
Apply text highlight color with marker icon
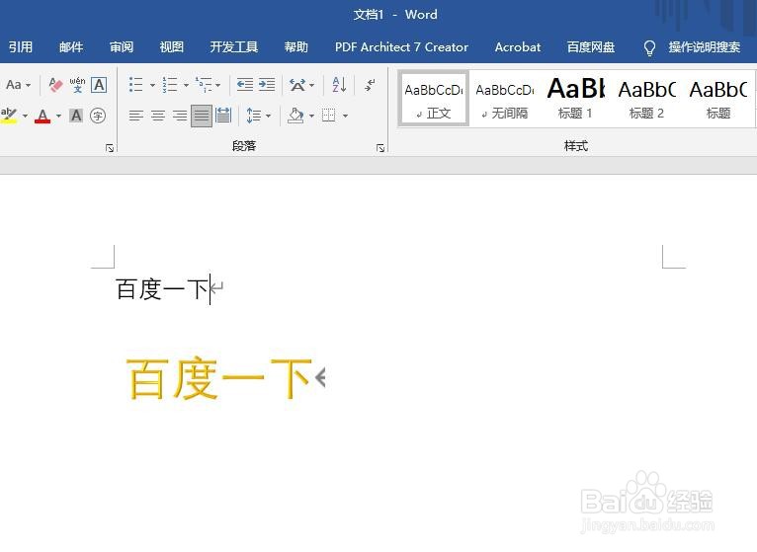9,116
